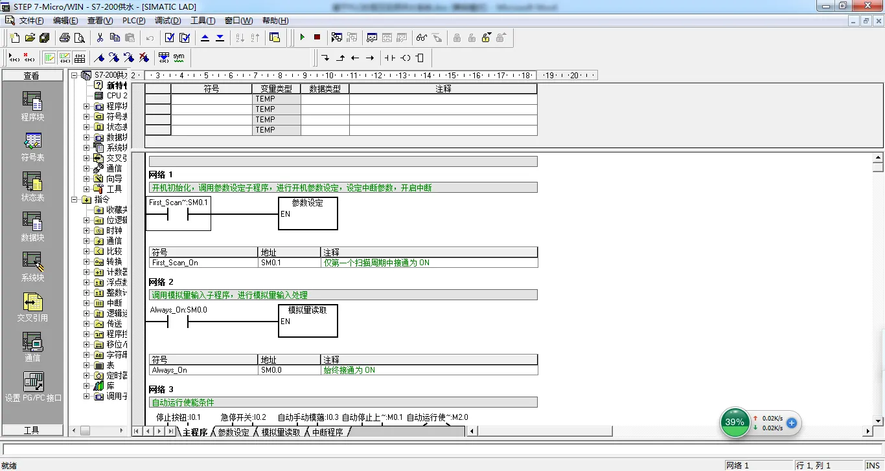Open 符号表 in the view bar

click(x=32, y=147)
